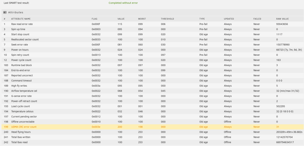Click the Attributes section icon

pos(5,12)
